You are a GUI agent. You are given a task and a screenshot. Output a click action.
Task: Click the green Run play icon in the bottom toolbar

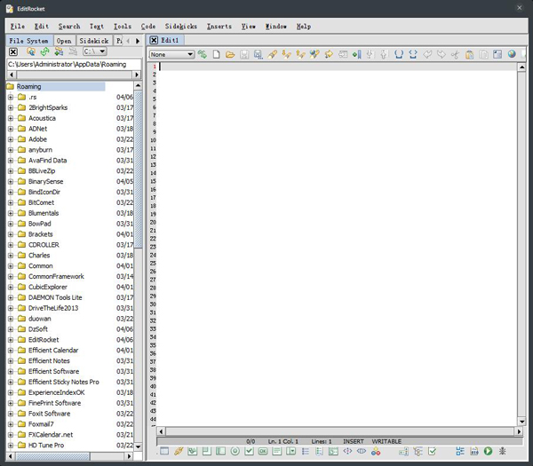pyautogui.click(x=488, y=451)
